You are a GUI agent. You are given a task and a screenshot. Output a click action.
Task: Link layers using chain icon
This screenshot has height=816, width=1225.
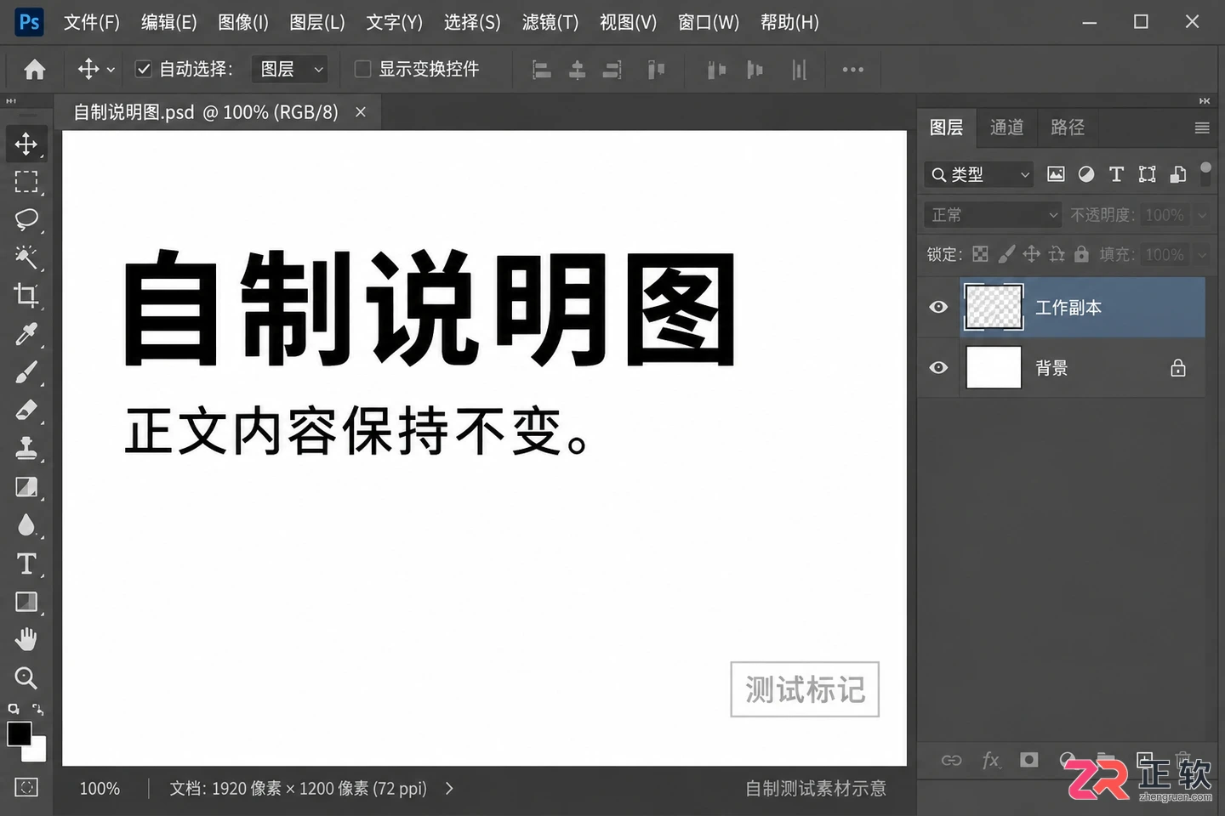coord(951,760)
